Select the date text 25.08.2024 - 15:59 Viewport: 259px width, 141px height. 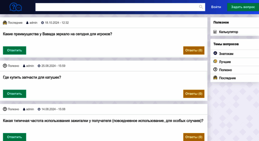(x=53, y=66)
